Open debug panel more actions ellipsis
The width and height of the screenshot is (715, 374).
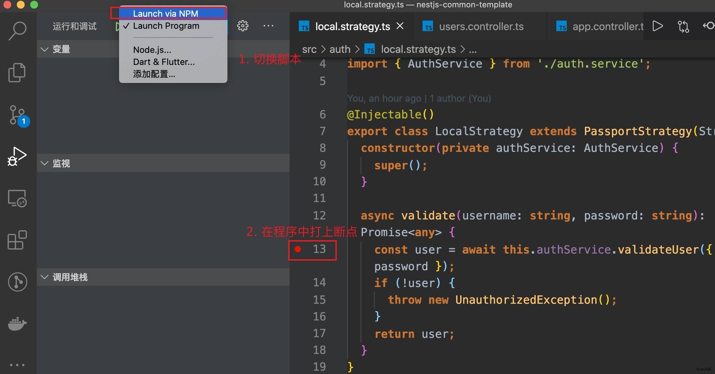coord(268,26)
